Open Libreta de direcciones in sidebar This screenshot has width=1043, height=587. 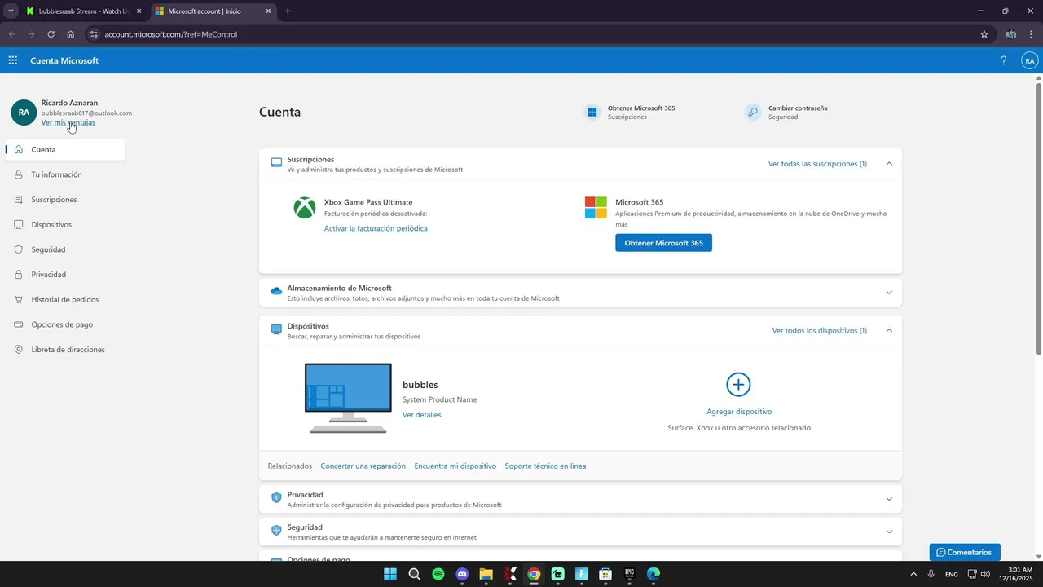click(x=65, y=350)
